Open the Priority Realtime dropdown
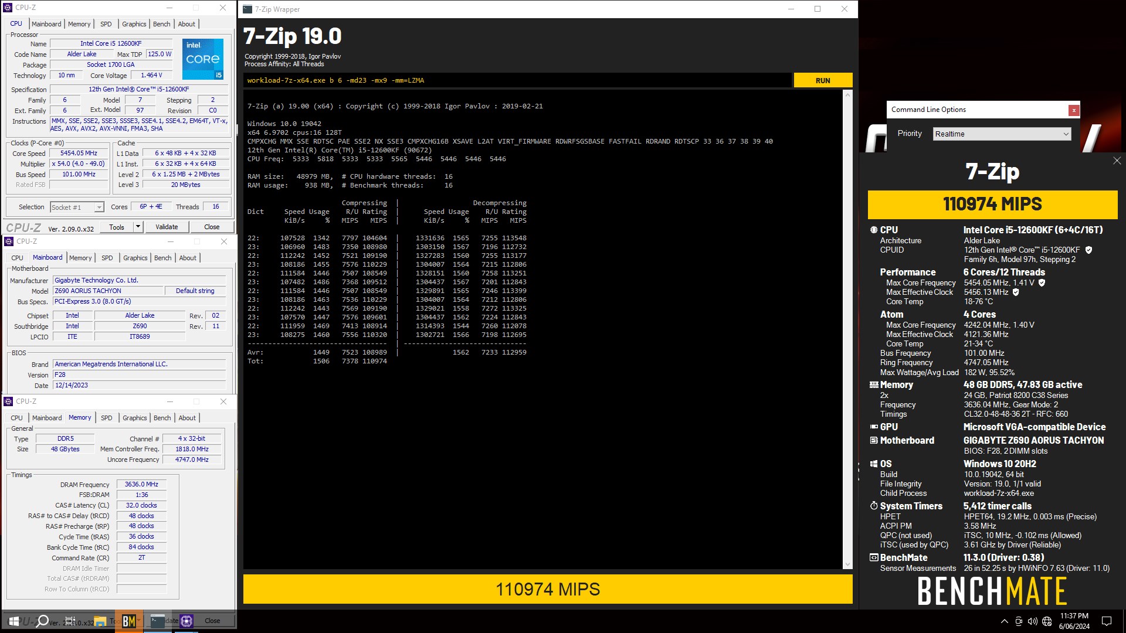Viewport: 1126px width, 633px height. click(x=1002, y=134)
